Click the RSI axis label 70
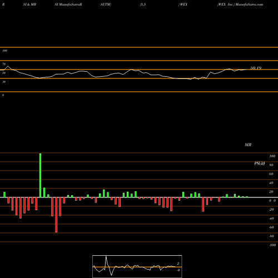 [x=4, y=64]
